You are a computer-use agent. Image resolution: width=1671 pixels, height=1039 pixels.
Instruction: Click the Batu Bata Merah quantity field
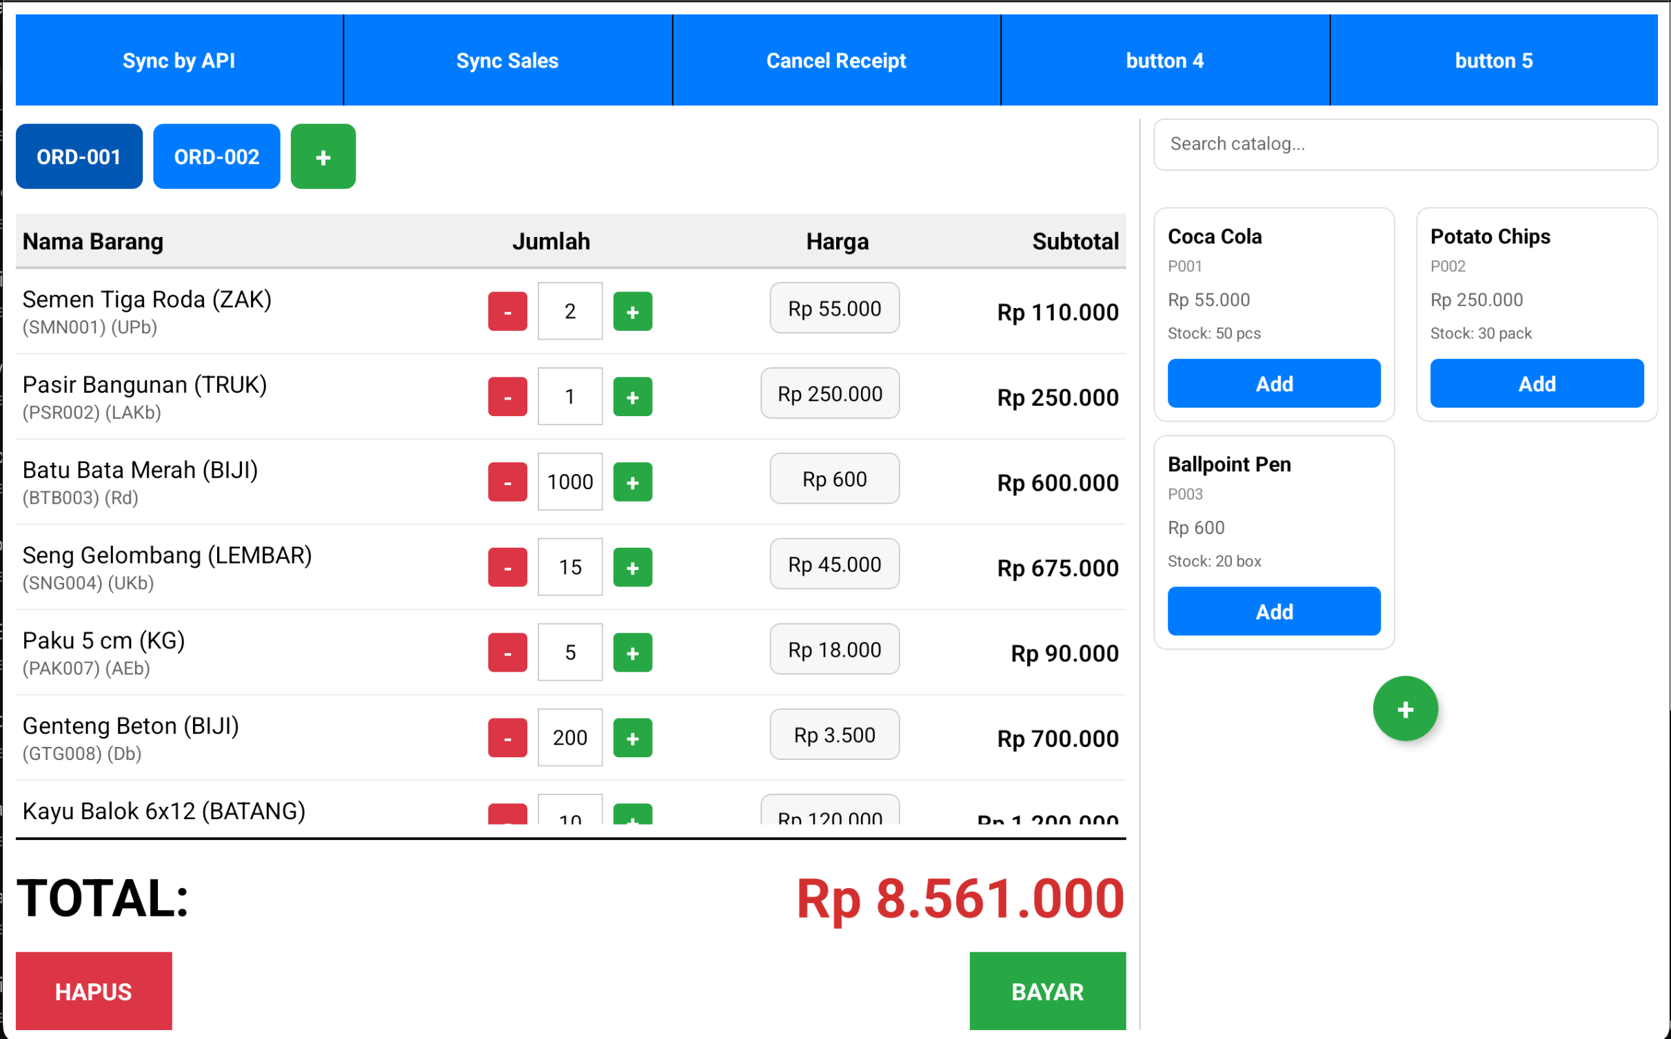569,482
